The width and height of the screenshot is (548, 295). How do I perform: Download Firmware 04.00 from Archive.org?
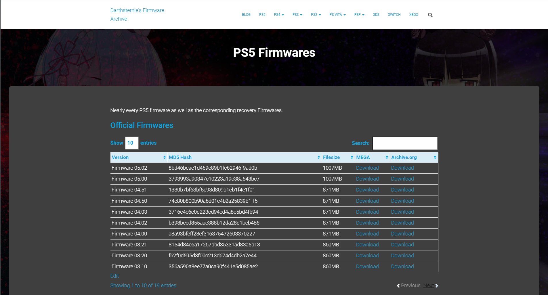402,234
